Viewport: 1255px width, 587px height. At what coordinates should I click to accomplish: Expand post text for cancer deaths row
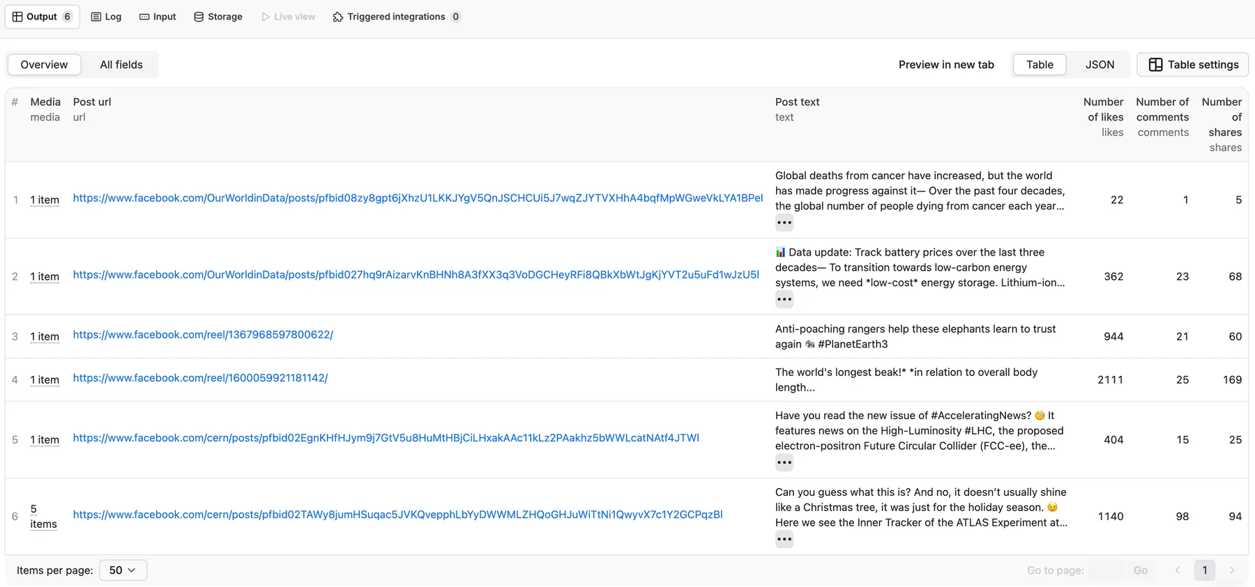784,223
